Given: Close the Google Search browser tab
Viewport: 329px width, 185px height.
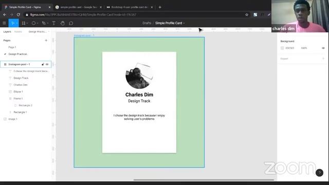Looking at the screenshot, I should click(x=101, y=7).
